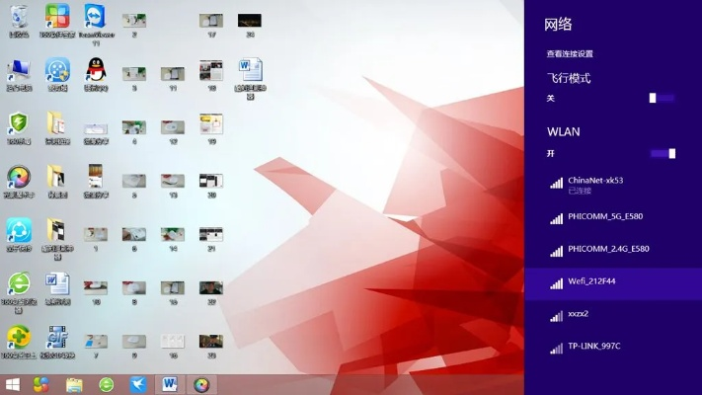702x395 pixels.
Task: Choose the PHICOMM_2.4G_E580 Wi-Fi network
Action: (x=607, y=249)
